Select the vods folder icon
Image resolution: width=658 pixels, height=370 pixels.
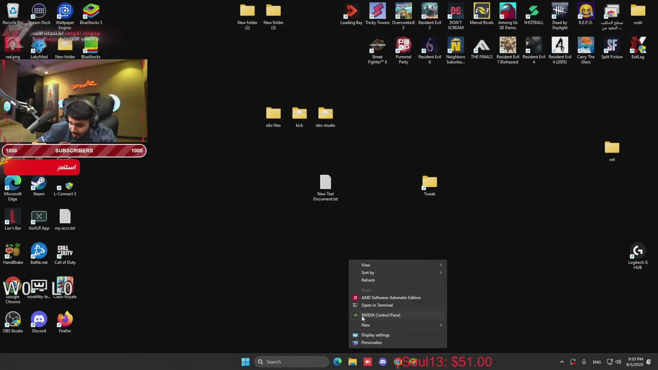[638, 14]
